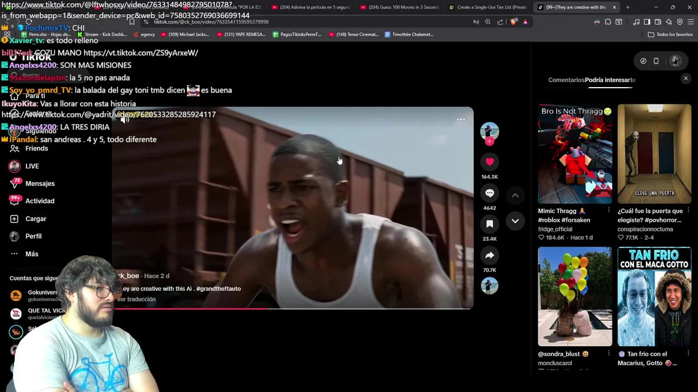This screenshot has width=698, height=392.
Task: Open more options for Tan frio con el Macarius video
Action: [688, 353]
